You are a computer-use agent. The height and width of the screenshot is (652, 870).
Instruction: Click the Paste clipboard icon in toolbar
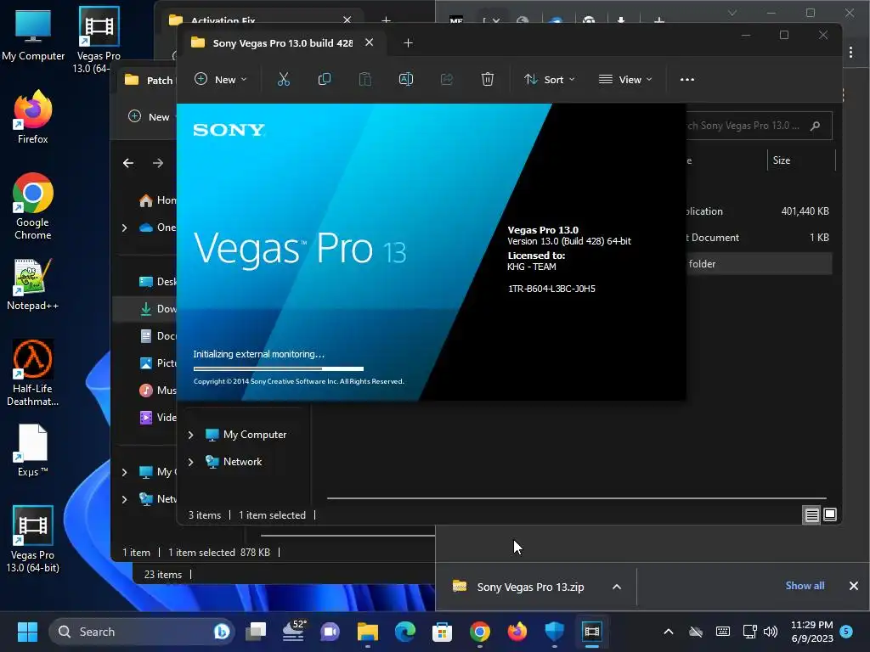click(365, 79)
